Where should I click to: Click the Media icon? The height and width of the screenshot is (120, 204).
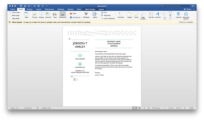(x=94, y=14)
